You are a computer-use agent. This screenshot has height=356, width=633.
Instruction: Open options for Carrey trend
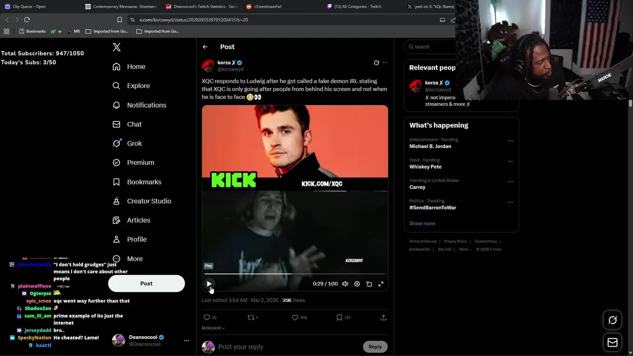[x=510, y=181]
